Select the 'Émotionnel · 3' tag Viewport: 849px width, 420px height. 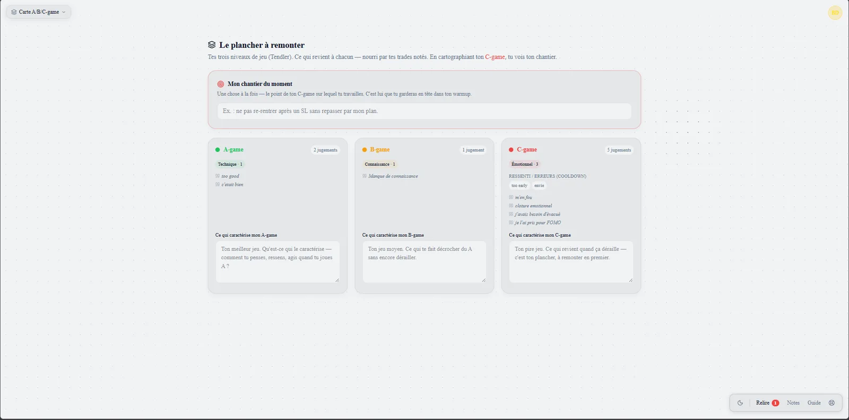click(x=525, y=164)
